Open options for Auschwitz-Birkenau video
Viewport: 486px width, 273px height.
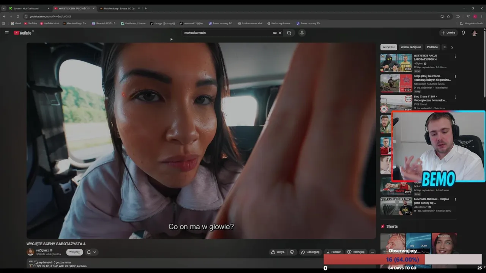(x=455, y=199)
